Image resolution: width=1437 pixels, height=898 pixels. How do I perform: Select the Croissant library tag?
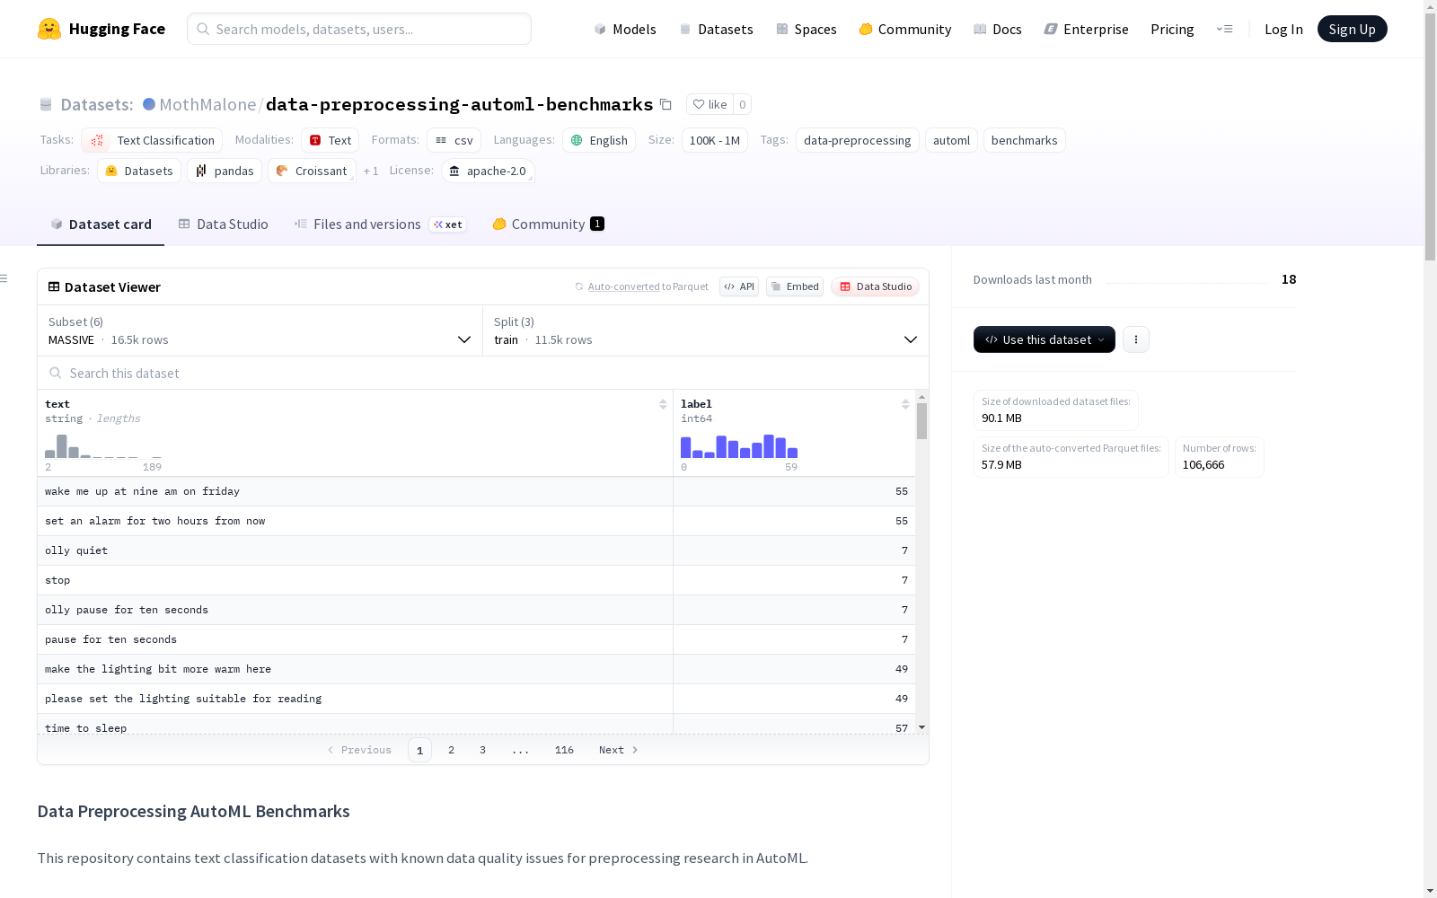[312, 171]
